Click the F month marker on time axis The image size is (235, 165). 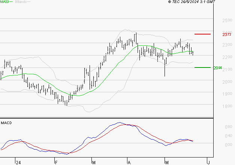(x=56, y=163)
